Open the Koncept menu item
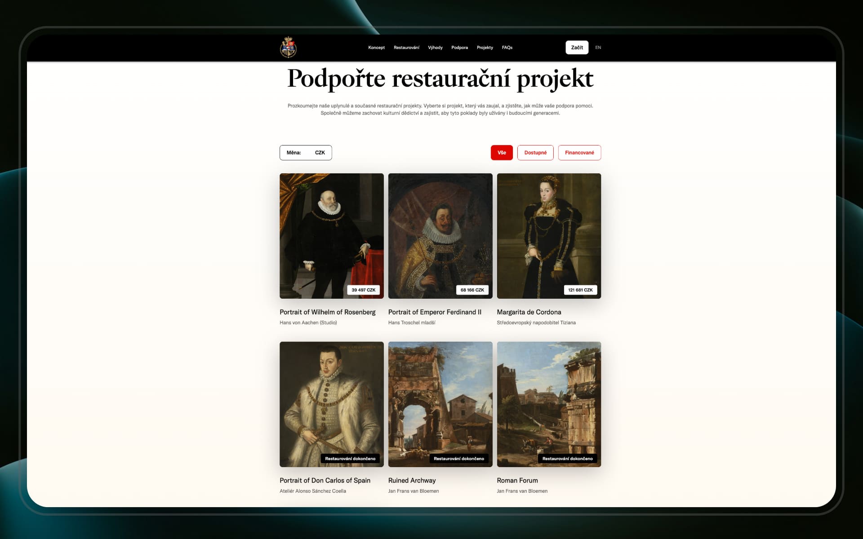Viewport: 863px width, 539px height. pyautogui.click(x=376, y=48)
